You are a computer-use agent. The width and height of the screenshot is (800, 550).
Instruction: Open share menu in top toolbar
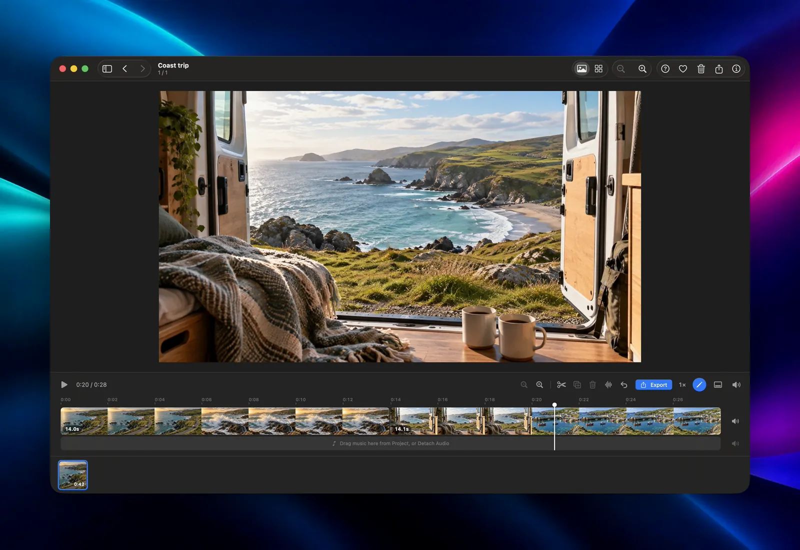click(x=719, y=69)
